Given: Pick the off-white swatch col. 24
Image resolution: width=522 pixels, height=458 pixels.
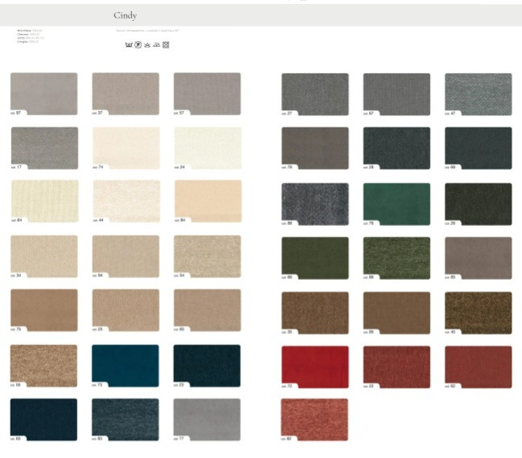Looking at the screenshot, I should (x=207, y=148).
